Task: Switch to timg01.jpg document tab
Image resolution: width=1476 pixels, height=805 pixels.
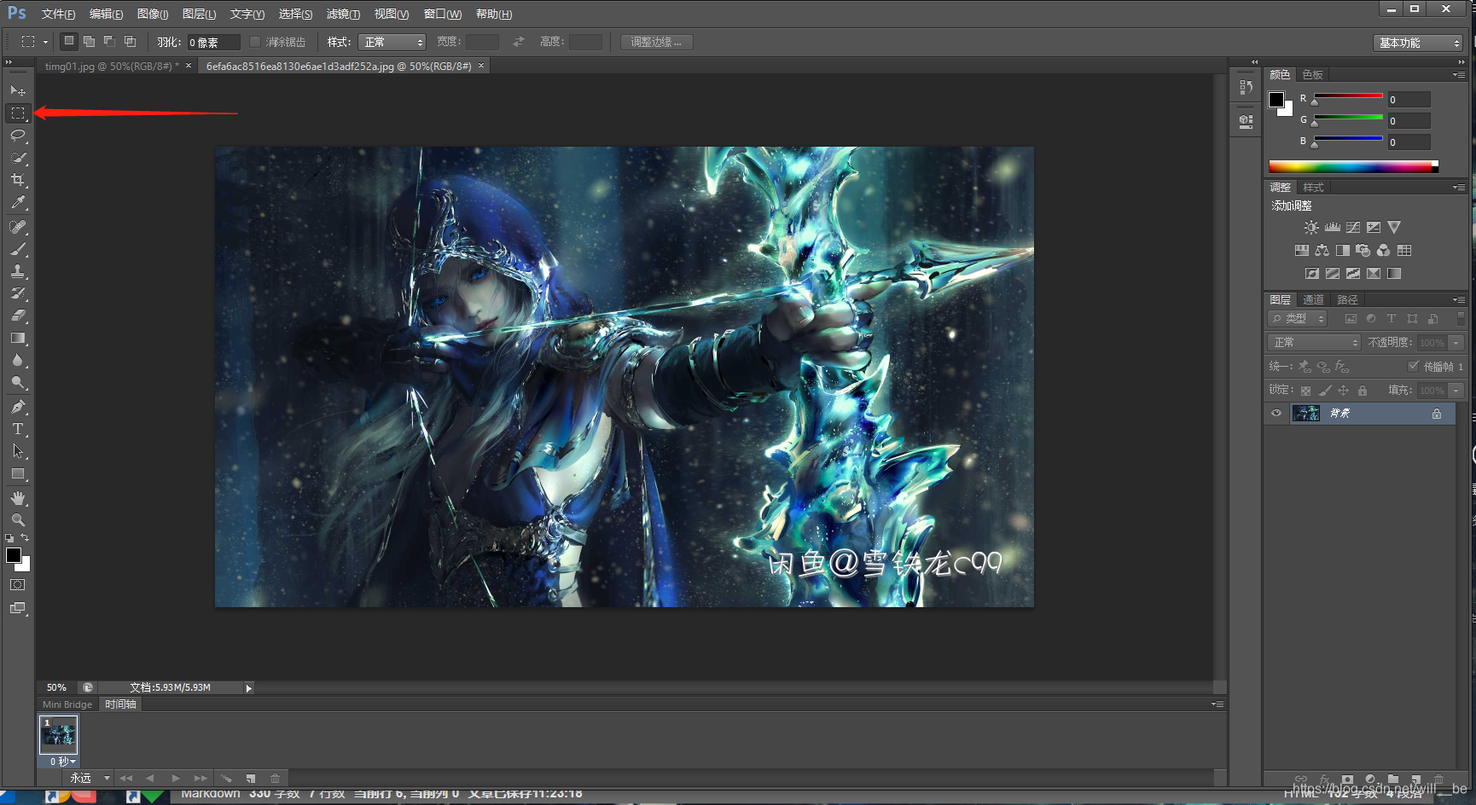Action: point(112,66)
